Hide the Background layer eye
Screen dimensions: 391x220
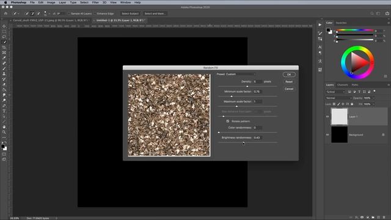tap(327, 134)
